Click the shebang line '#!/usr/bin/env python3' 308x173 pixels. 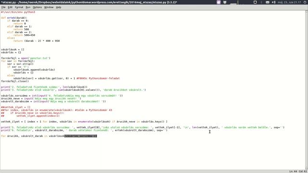18,12
